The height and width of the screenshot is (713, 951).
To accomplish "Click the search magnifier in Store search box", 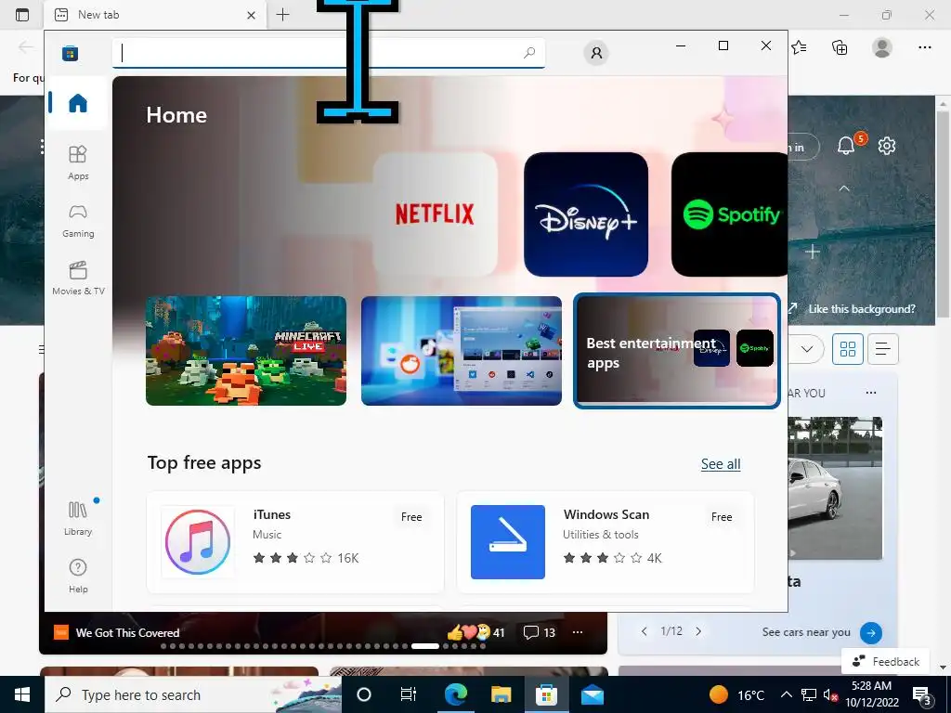I will (x=529, y=53).
